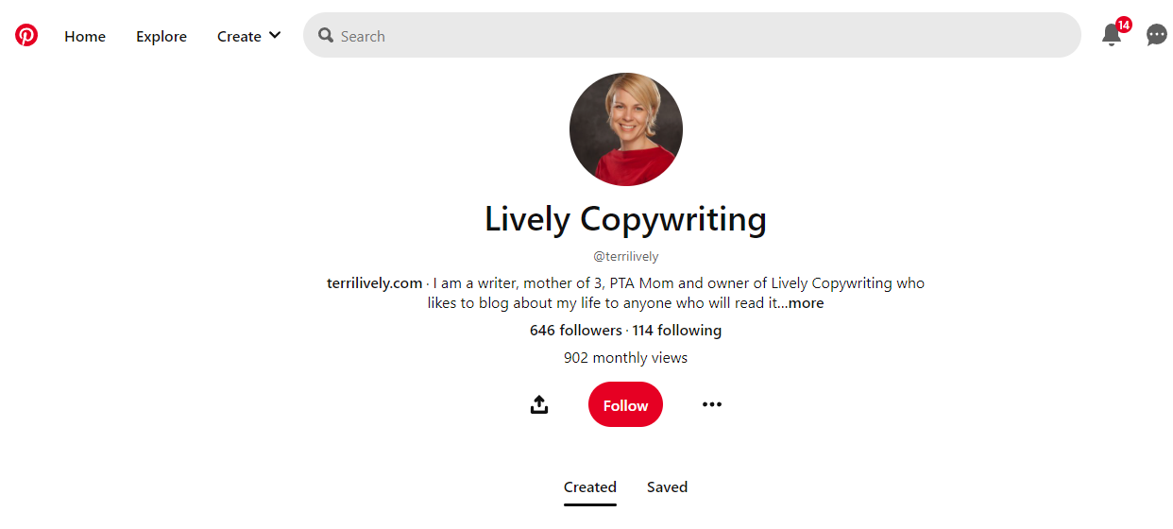The image size is (1173, 529).
Task: Click the Pinterest logo icon
Action: tap(26, 36)
